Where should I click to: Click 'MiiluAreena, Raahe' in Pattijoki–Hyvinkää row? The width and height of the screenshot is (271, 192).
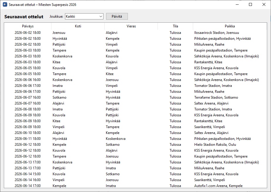click(x=209, y=91)
